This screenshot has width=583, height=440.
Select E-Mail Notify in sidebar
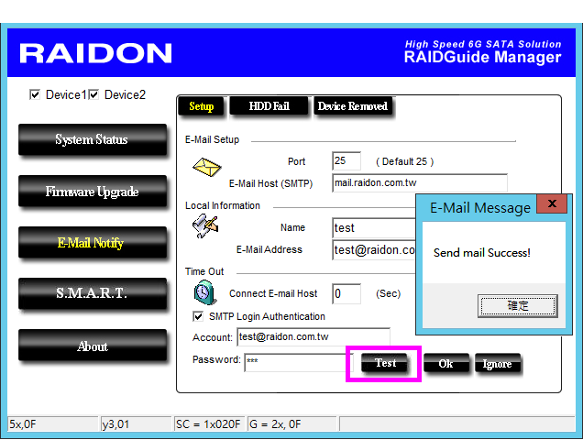[93, 243]
